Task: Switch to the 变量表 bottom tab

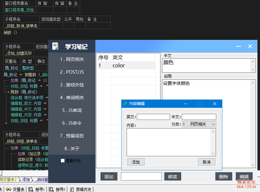Action: tap(15, 189)
